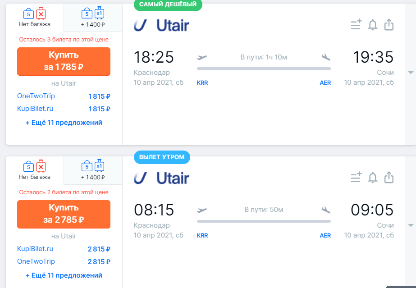The height and width of the screenshot is (288, 416).
Task: Add the 08:15 flight to the list icon
Action: click(x=356, y=177)
